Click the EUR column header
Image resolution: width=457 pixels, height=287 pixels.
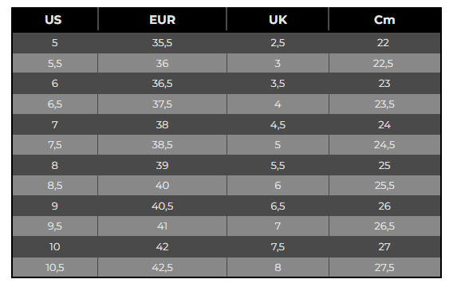[x=163, y=20]
